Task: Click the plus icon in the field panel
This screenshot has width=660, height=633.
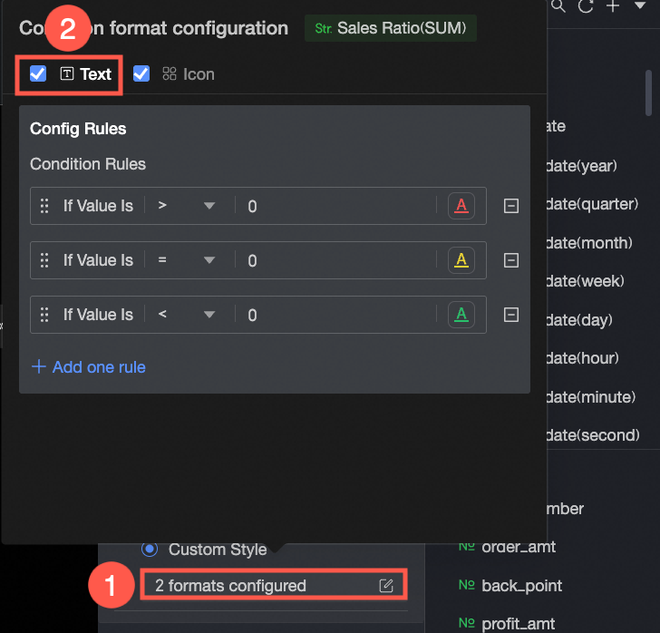Action: point(613,6)
